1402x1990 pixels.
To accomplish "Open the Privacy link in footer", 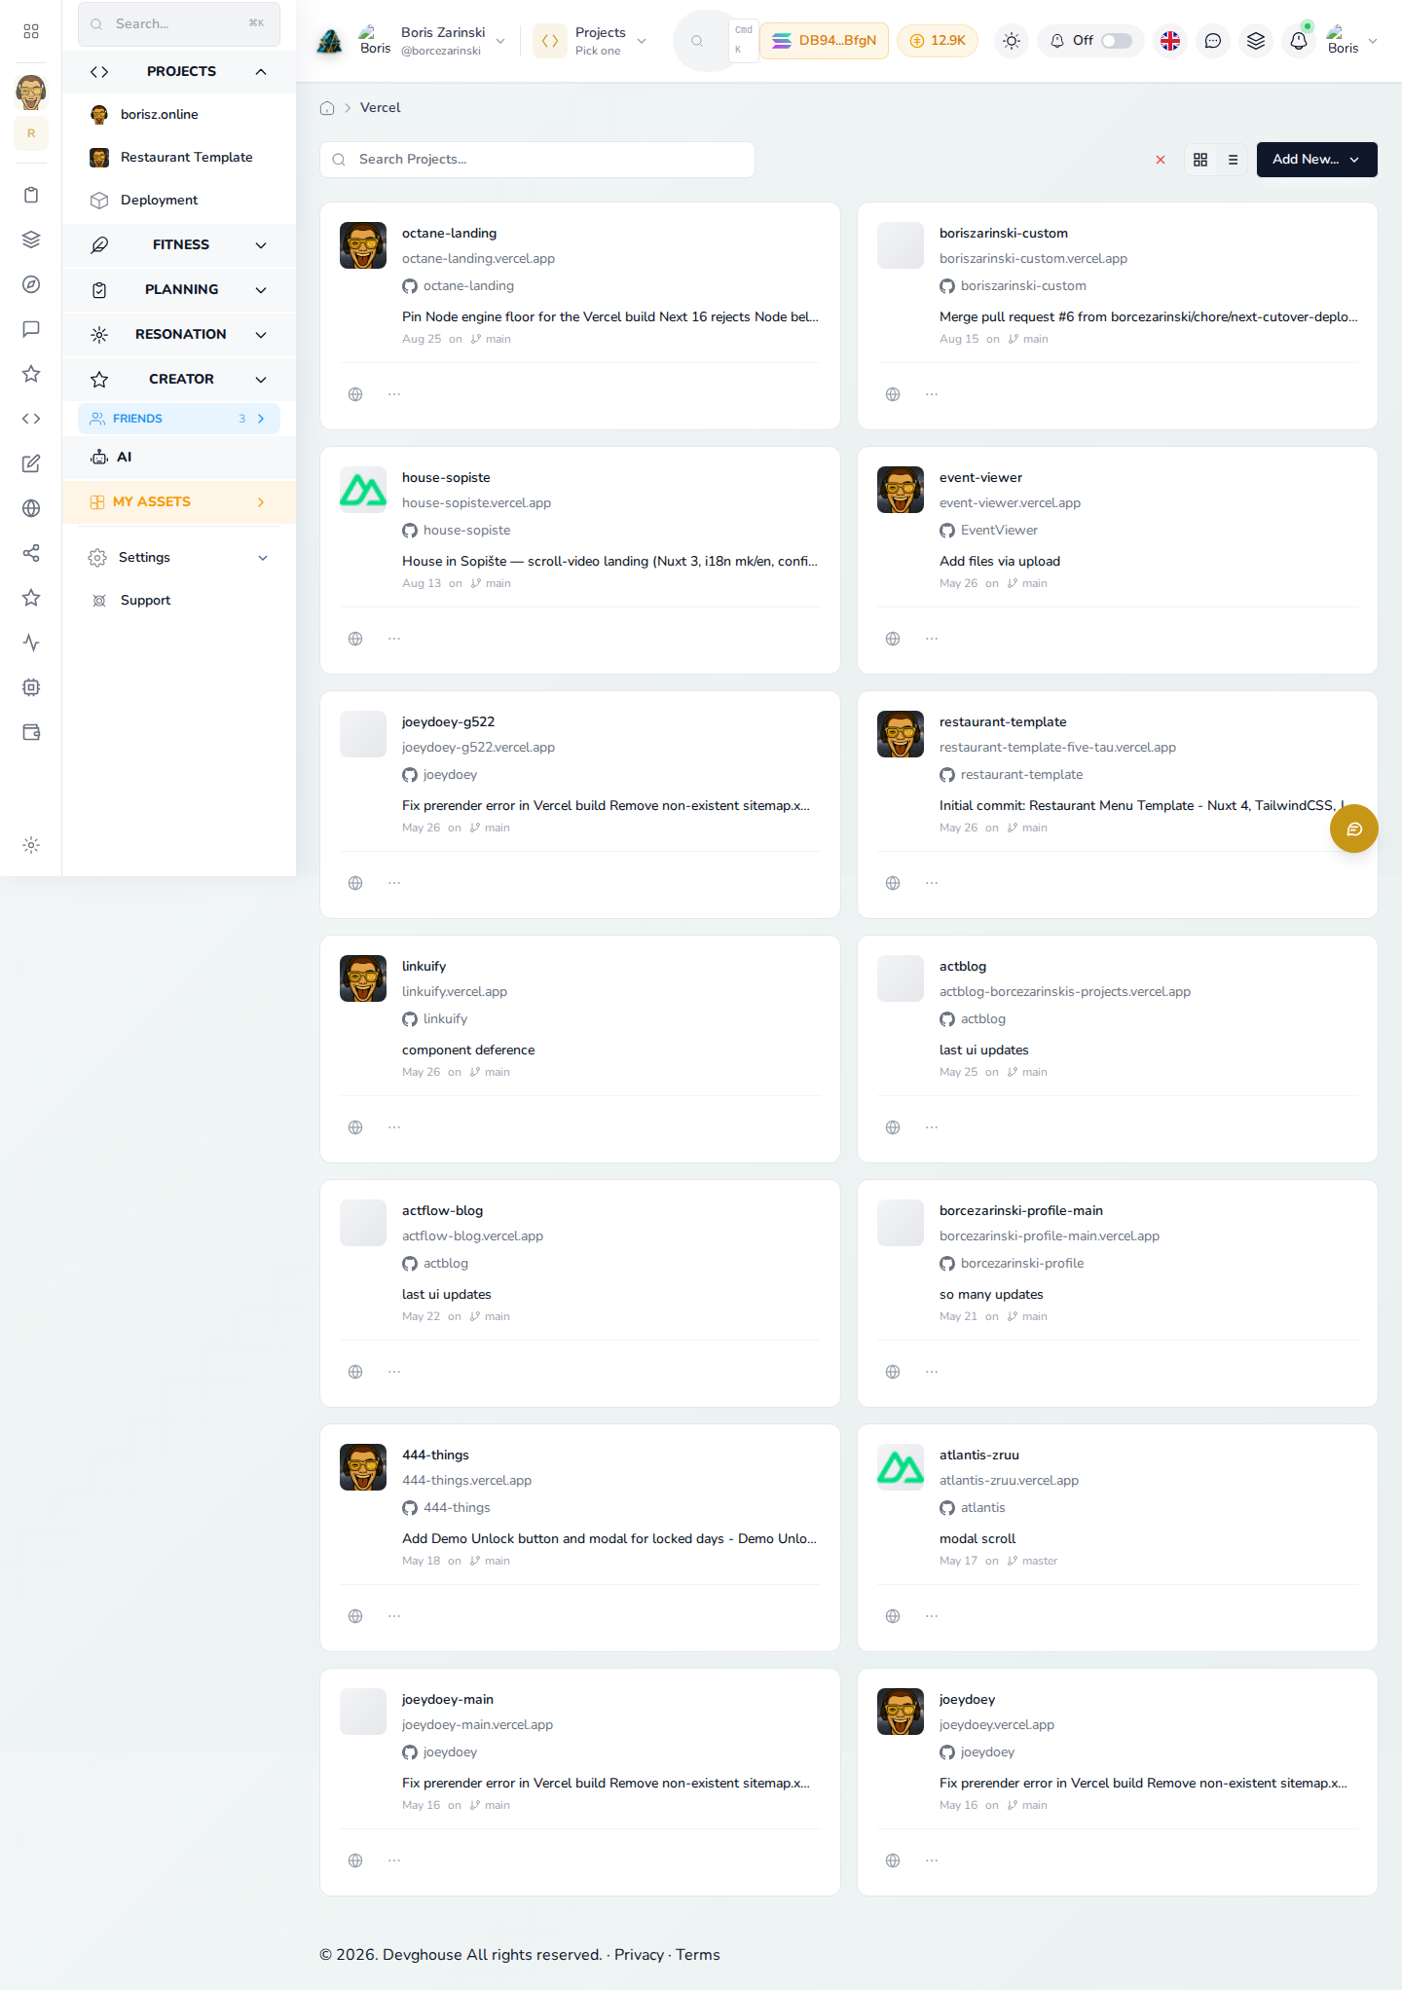I will 639,1955.
